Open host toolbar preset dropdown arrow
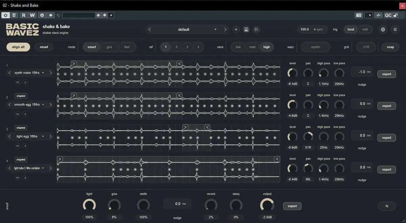406x223 pixels. tap(111, 15)
